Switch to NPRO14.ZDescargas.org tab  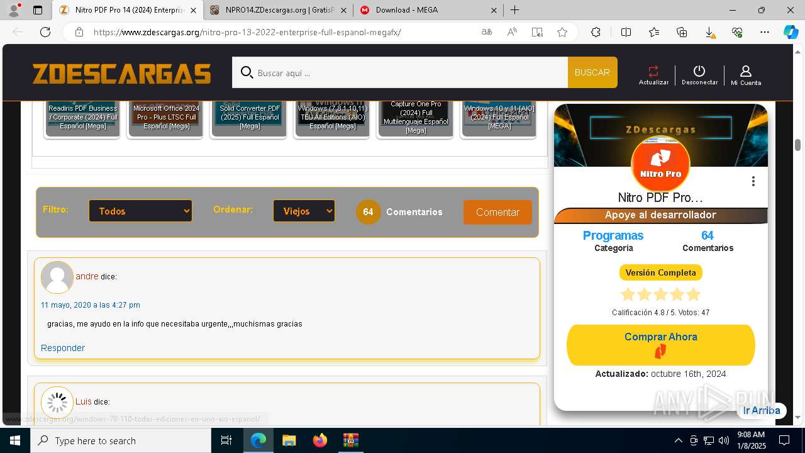tap(279, 10)
